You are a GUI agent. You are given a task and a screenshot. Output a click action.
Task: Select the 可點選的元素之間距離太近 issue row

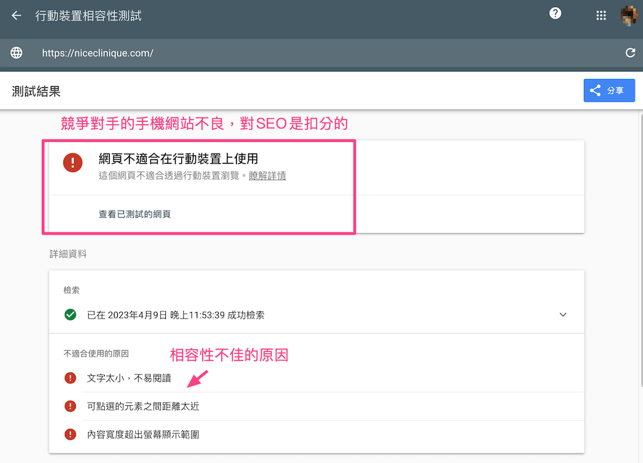(x=316, y=406)
